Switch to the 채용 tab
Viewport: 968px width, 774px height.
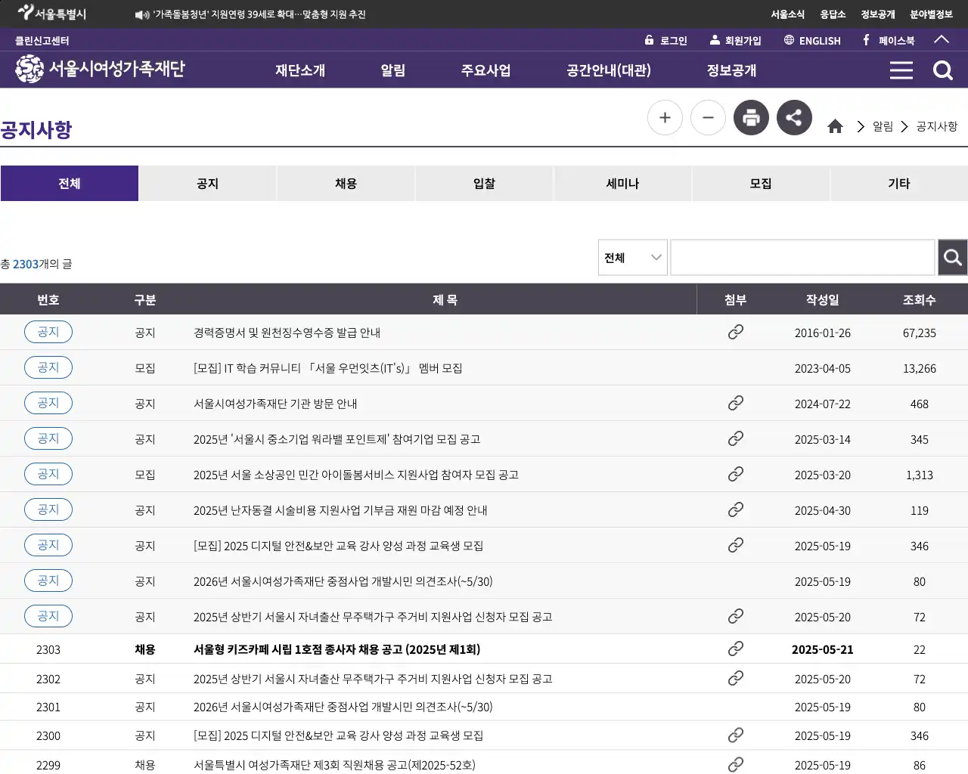tap(346, 183)
